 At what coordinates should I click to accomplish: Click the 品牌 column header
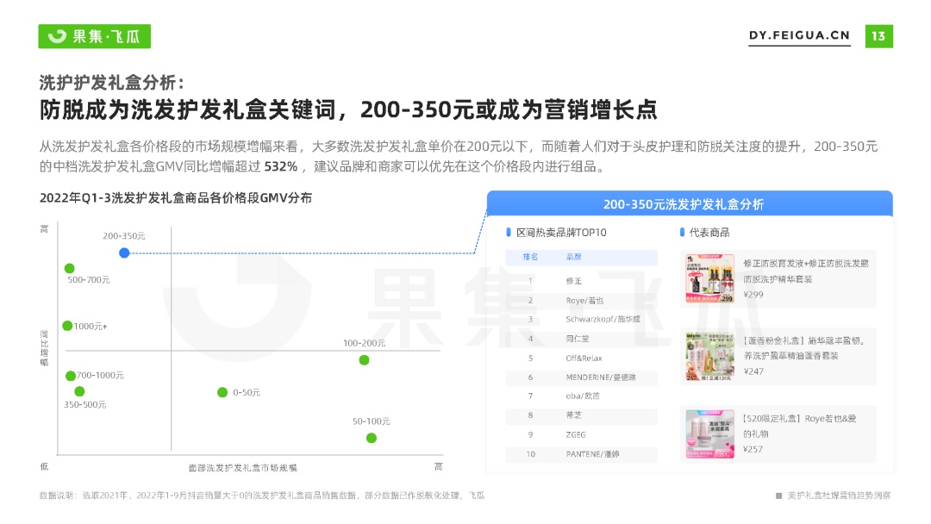[x=573, y=257]
